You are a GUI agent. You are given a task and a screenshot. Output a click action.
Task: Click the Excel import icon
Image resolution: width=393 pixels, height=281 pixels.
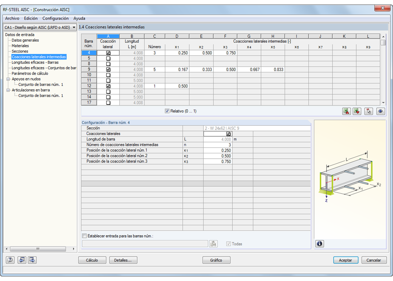pyautogui.click(x=357, y=111)
